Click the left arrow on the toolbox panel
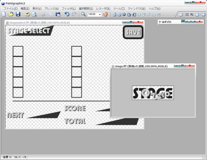Image resolution: width=207 pixels, height=160 pixels. (x=187, y=22)
